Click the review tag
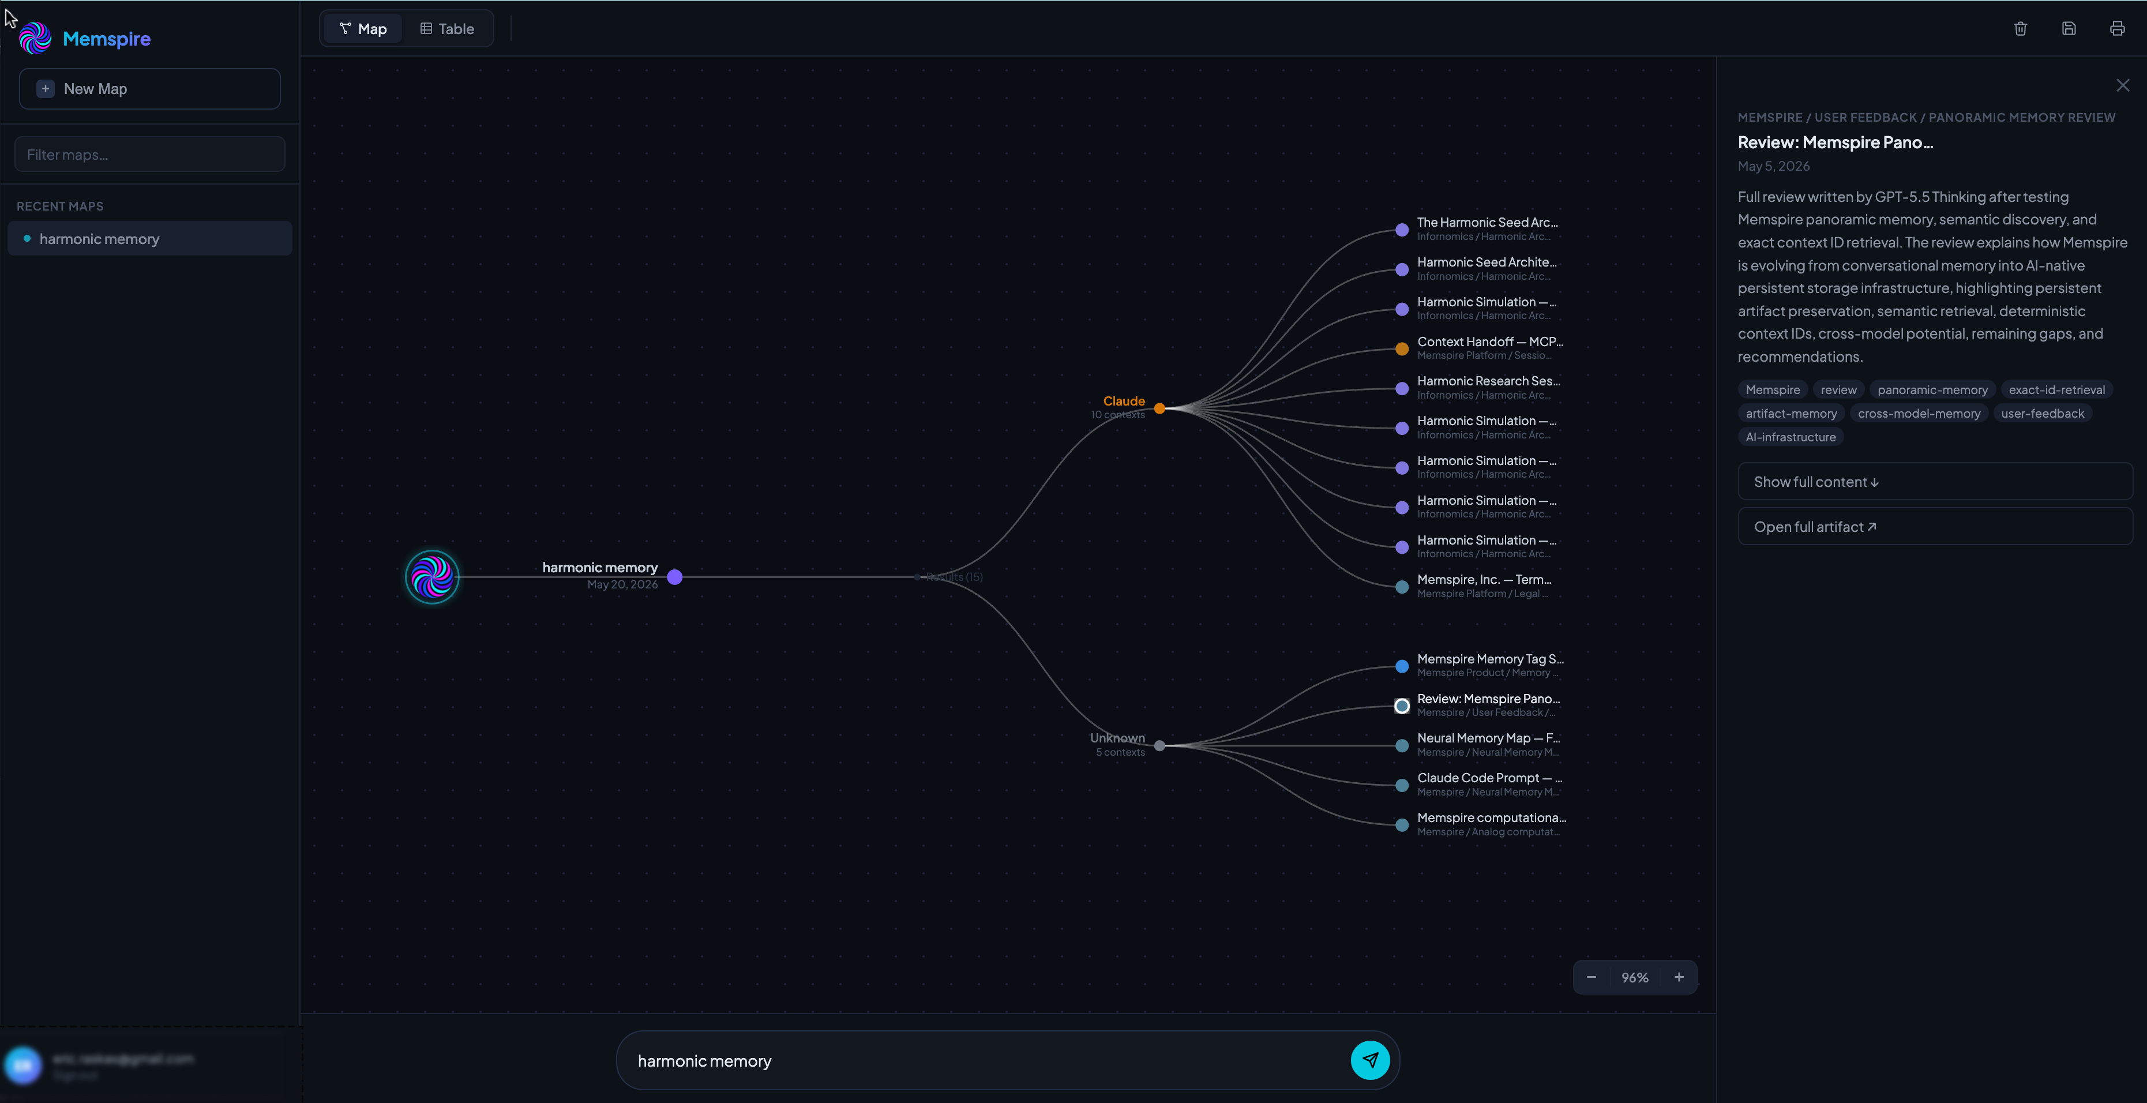Image resolution: width=2147 pixels, height=1103 pixels. [x=1838, y=389]
